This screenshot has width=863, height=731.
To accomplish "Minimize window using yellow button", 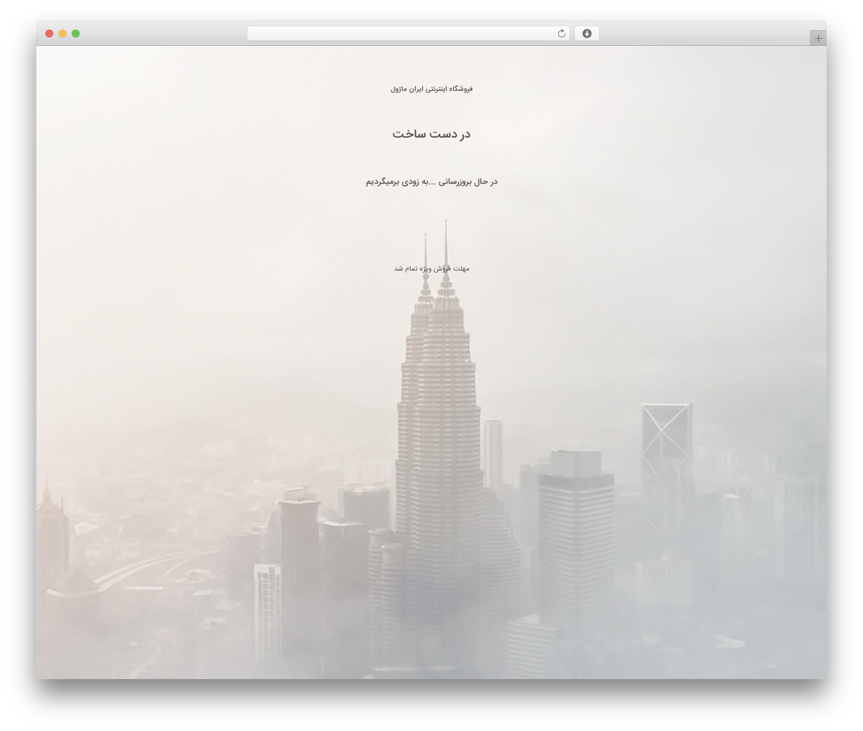I will point(62,34).
